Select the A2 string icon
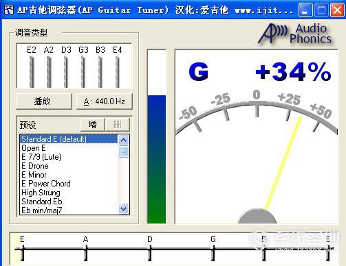346x266 pixels. click(49, 72)
